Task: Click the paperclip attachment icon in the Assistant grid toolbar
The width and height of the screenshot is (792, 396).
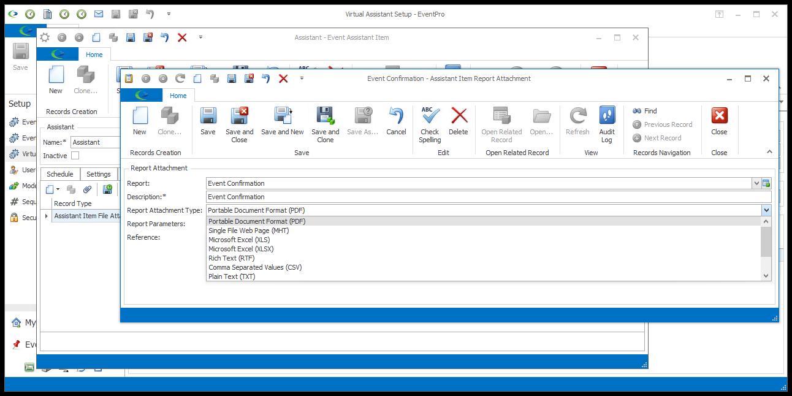Action: pyautogui.click(x=88, y=189)
